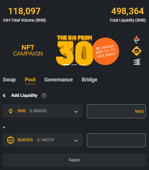149x170 pixels.
Task: Expand the BURGER token dropdown chevron
Action: tap(76, 141)
